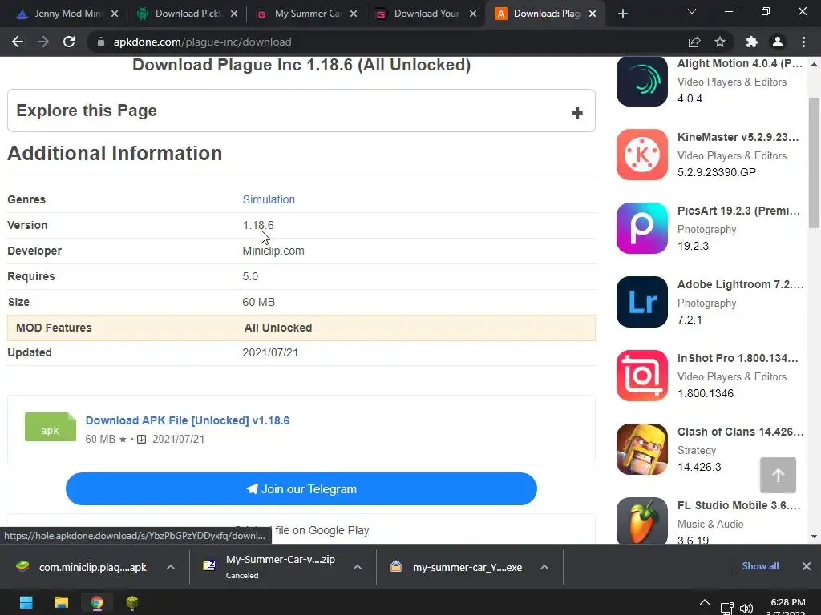Close the downloads bar
Image resolution: width=821 pixels, height=615 pixels.
(x=807, y=566)
